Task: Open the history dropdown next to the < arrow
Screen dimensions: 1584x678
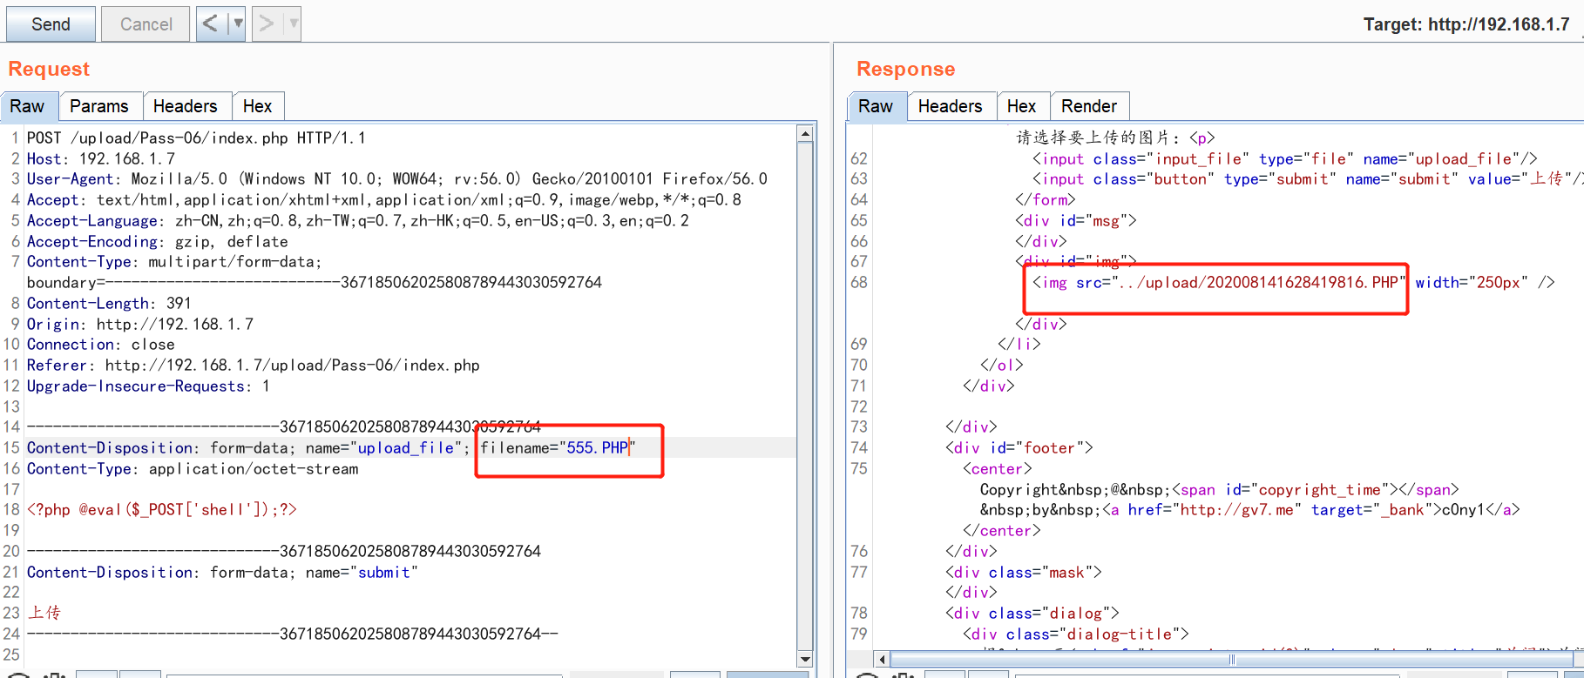Action: [x=237, y=23]
